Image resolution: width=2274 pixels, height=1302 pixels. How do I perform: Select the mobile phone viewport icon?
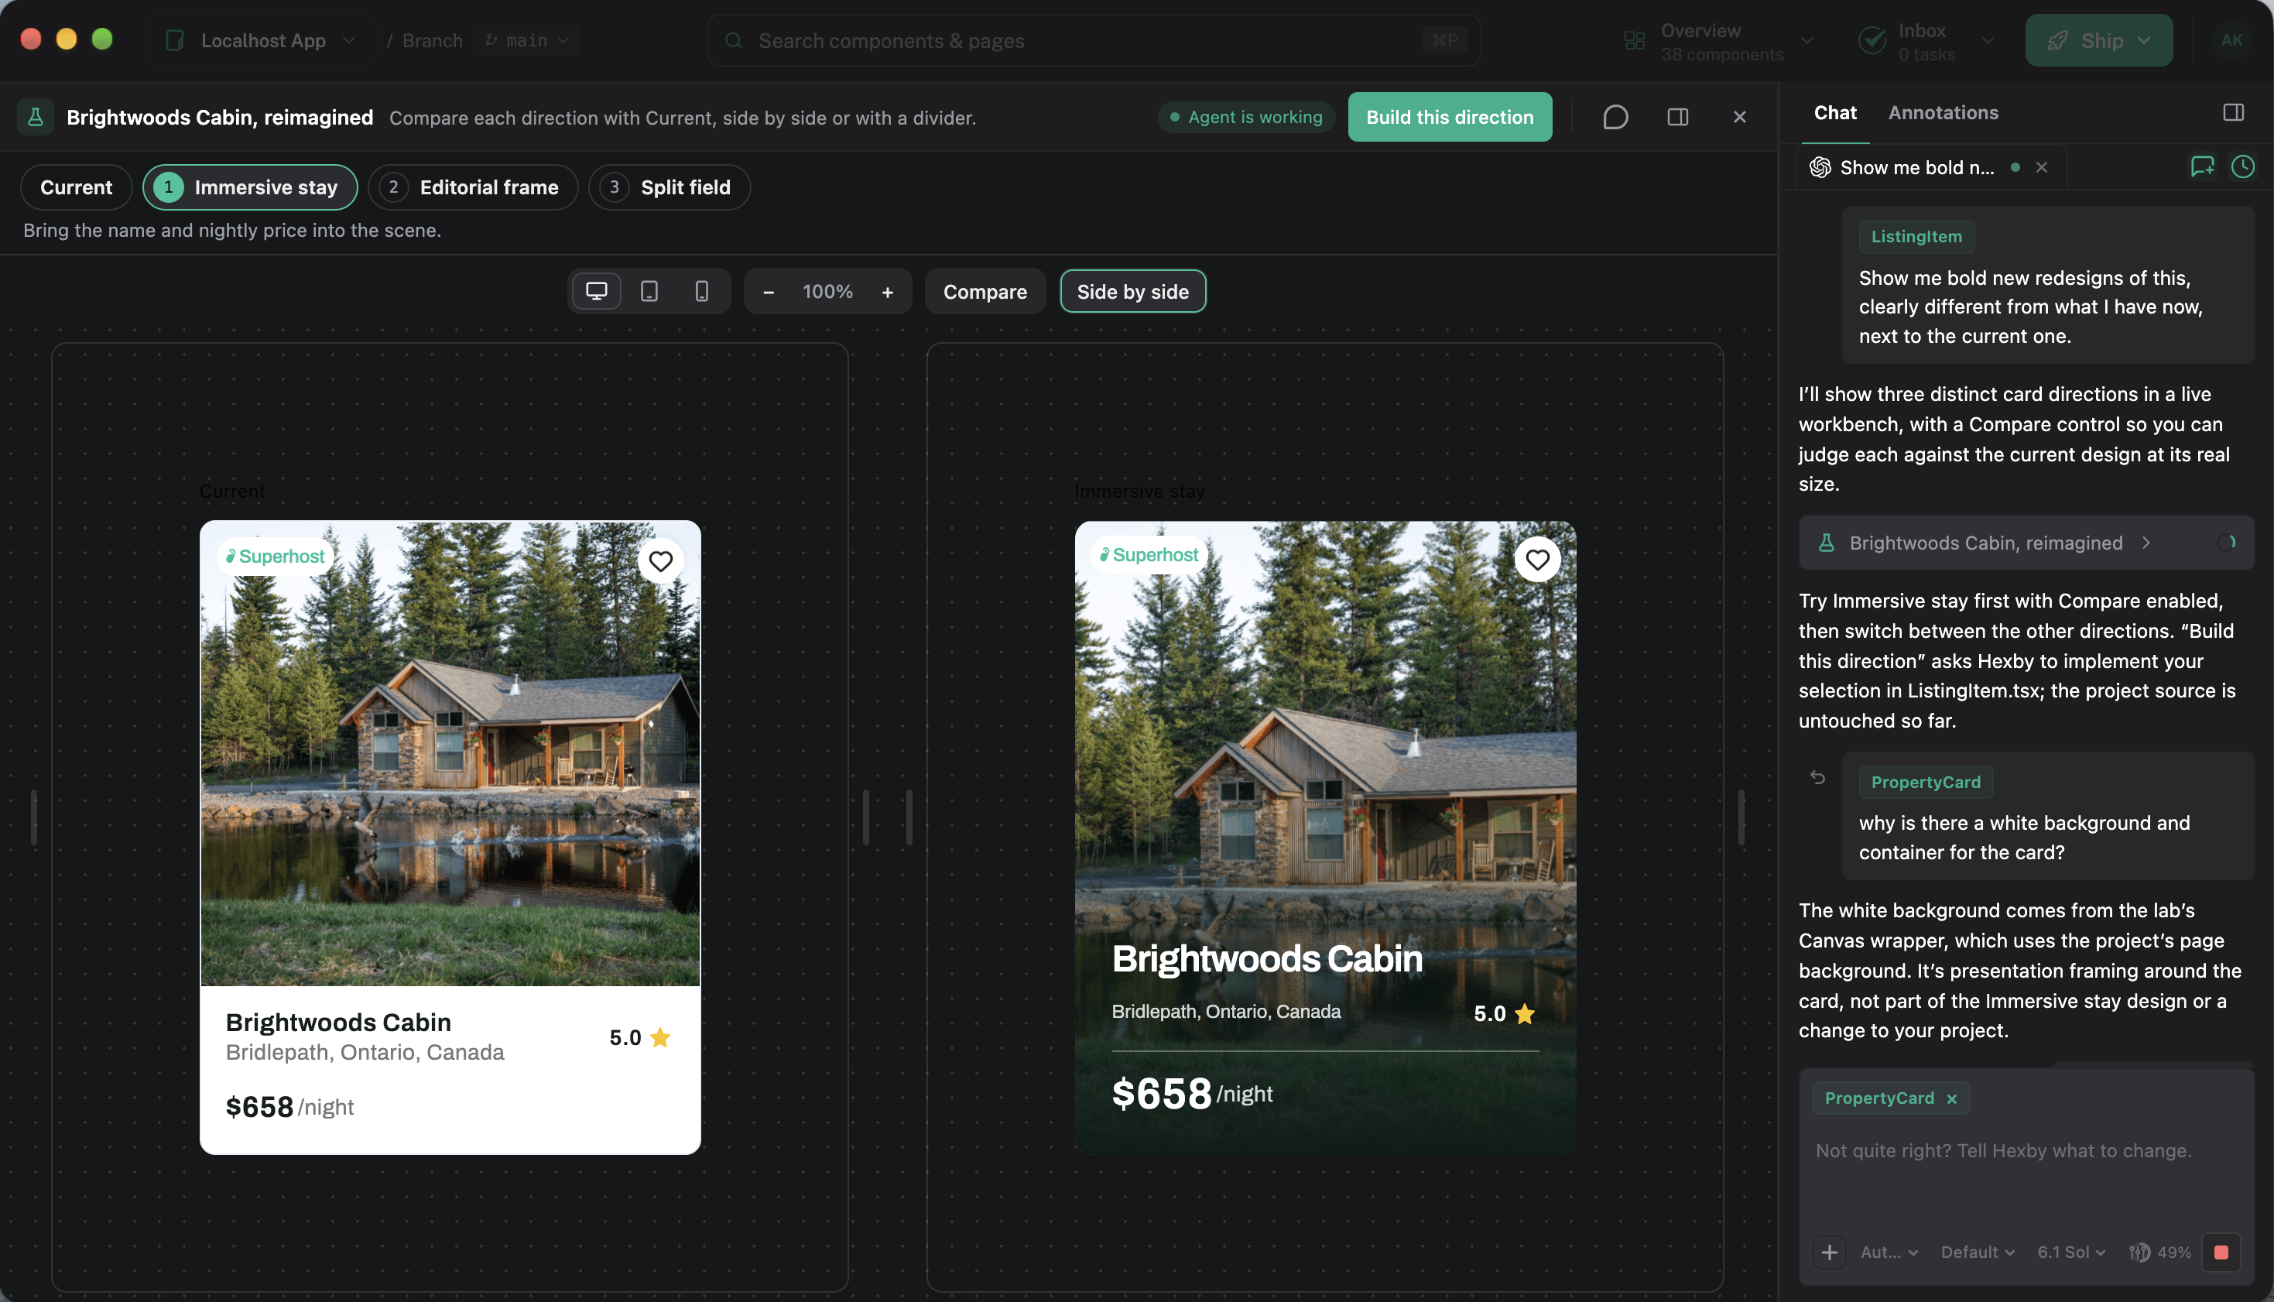[x=702, y=292]
